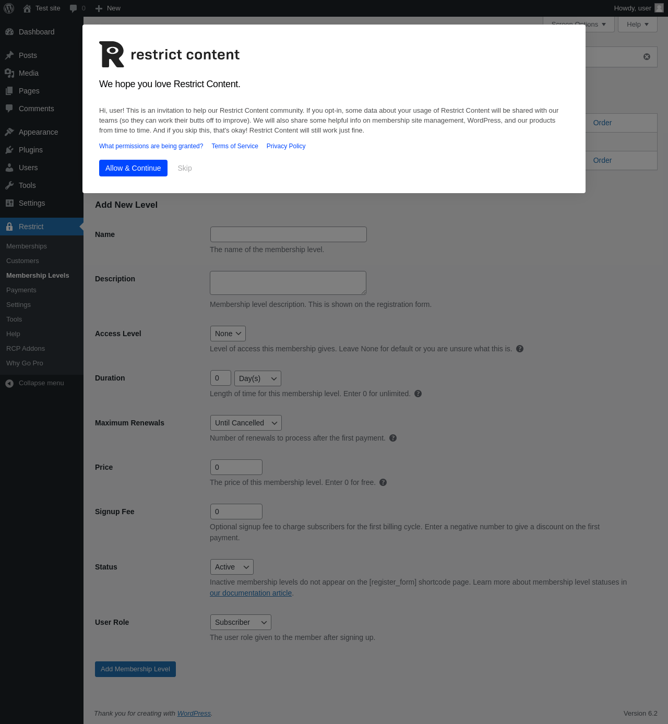
Task: Click the Version 6.2 footer text
Action: point(640,714)
